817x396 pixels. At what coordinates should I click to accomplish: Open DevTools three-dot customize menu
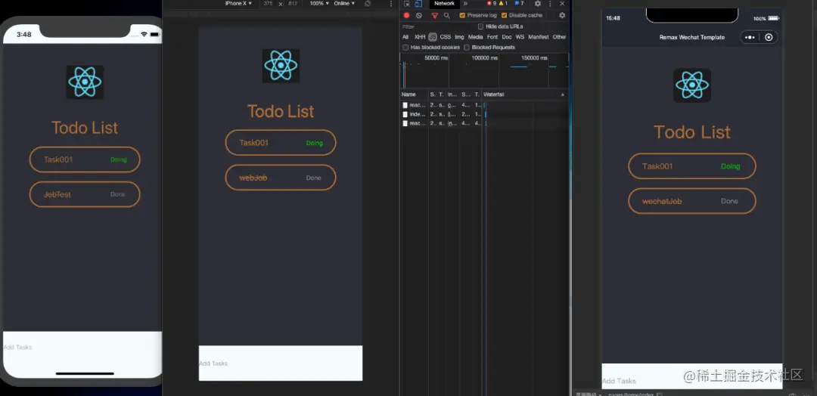[550, 4]
